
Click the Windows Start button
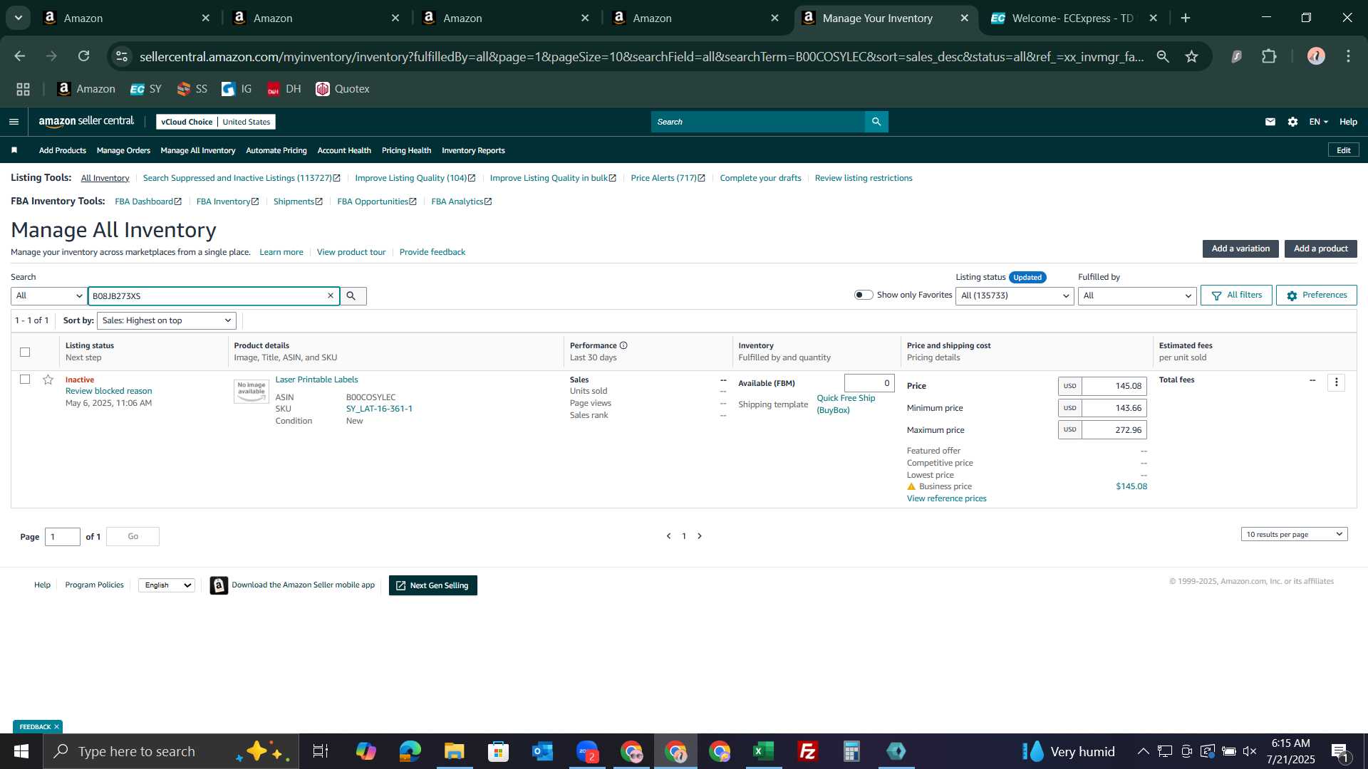tap(21, 751)
